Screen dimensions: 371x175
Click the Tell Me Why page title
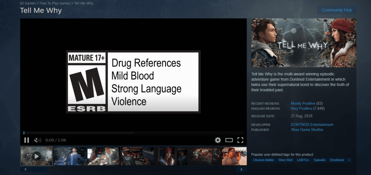[x=41, y=11]
